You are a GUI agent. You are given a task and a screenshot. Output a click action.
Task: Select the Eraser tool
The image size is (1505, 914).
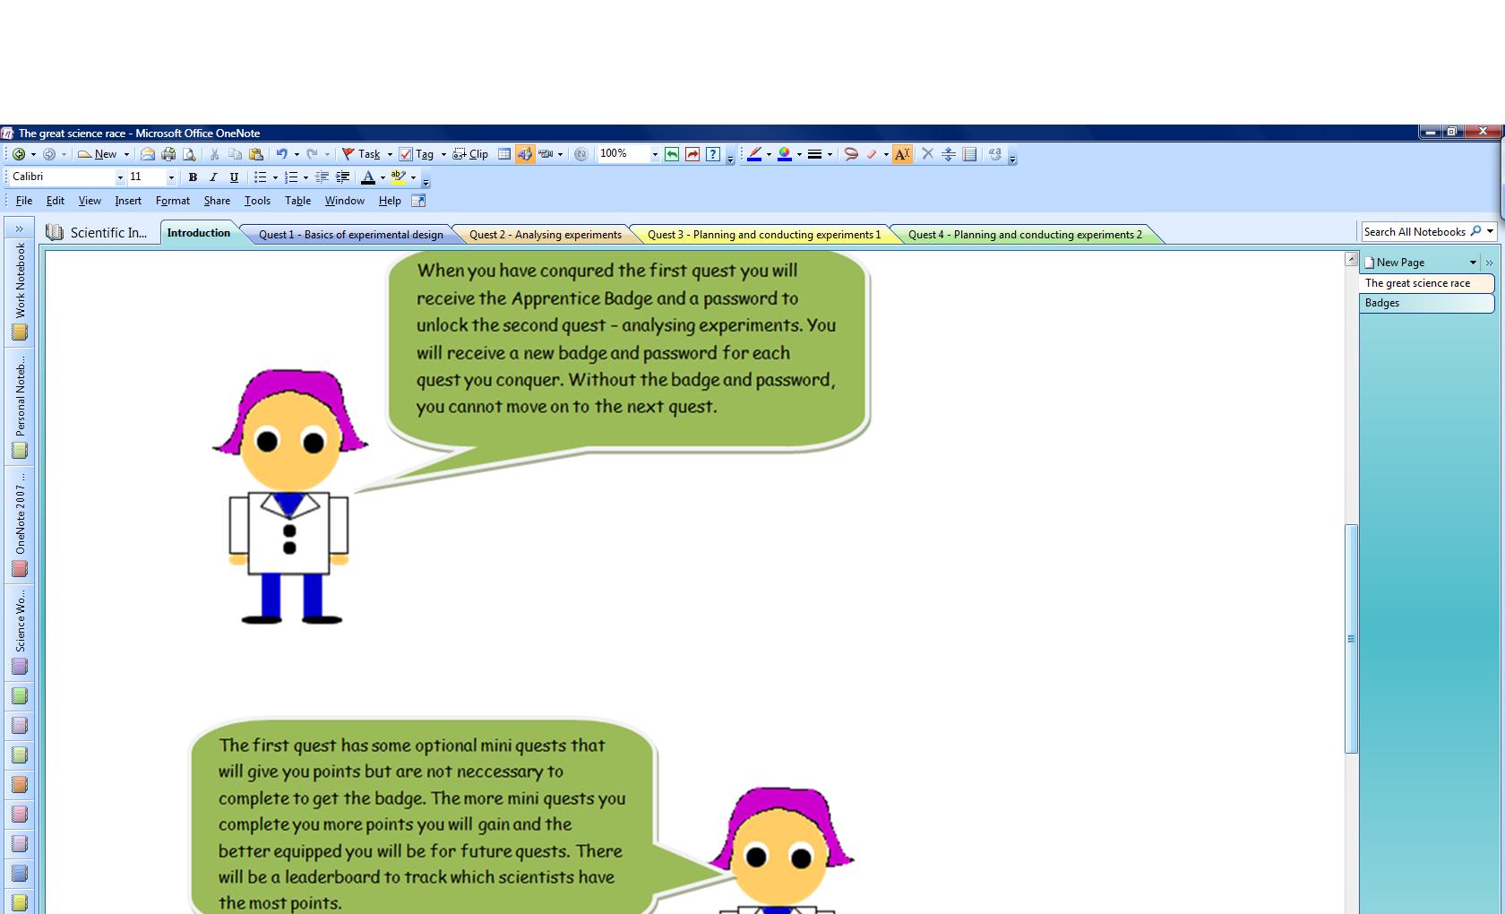click(x=871, y=154)
